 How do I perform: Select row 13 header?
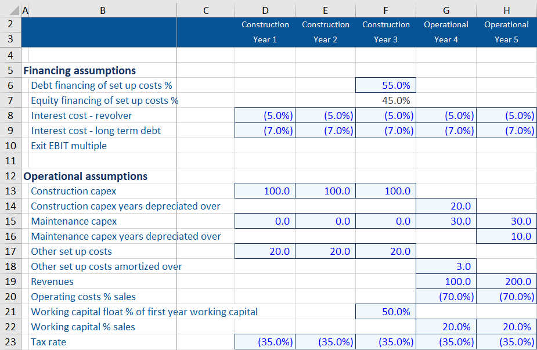[x=10, y=191]
